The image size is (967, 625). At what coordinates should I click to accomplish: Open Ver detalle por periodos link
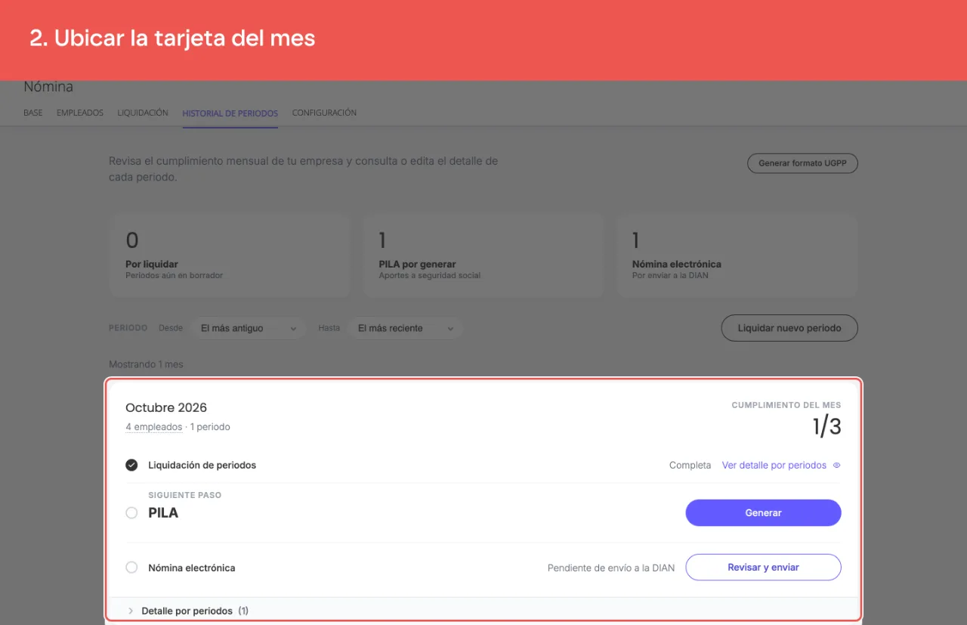[x=774, y=466]
